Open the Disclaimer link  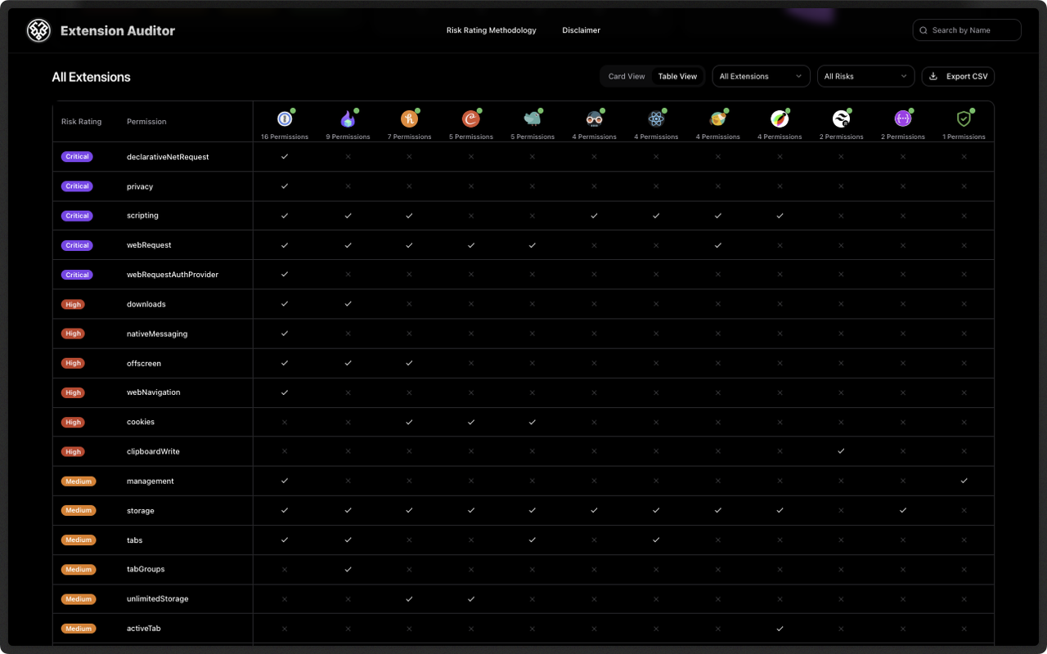[582, 30]
